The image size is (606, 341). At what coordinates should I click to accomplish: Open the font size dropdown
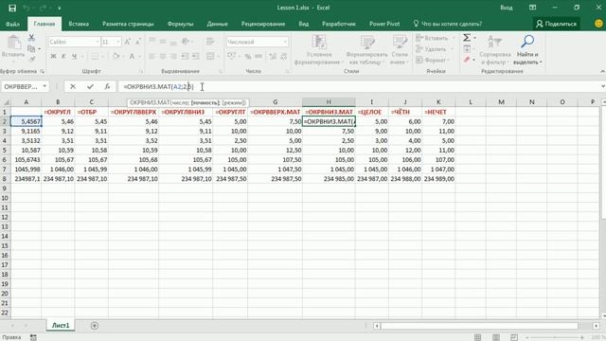pos(118,42)
